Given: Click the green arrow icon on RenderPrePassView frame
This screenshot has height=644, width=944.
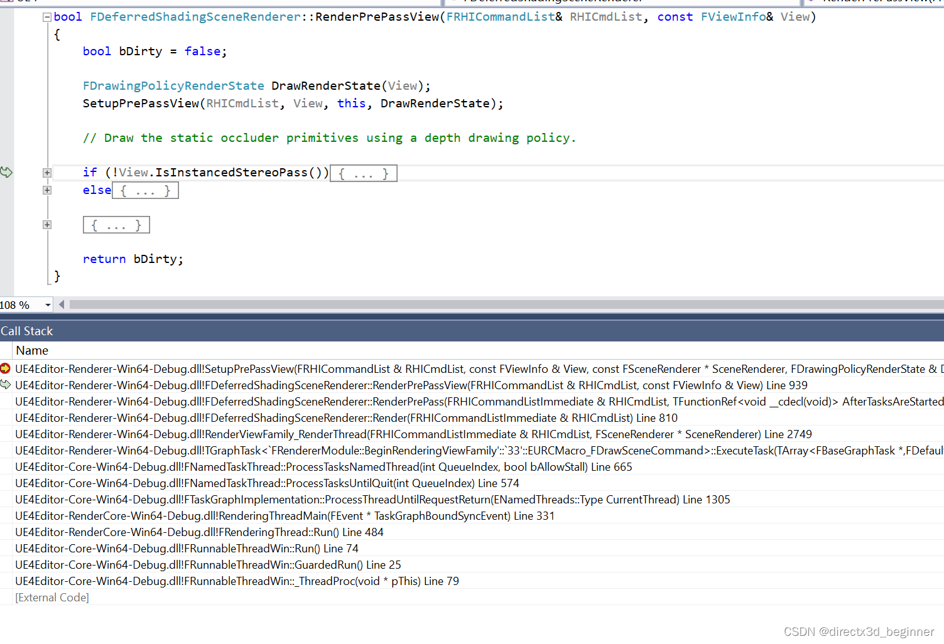Looking at the screenshot, I should 6,384.
